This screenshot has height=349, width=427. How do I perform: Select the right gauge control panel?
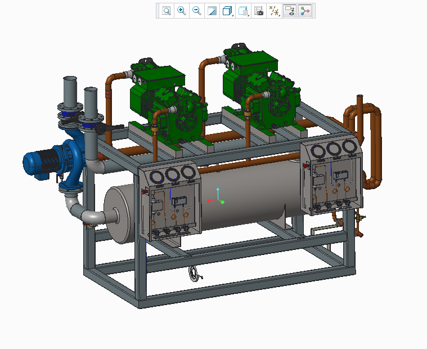[332, 176]
